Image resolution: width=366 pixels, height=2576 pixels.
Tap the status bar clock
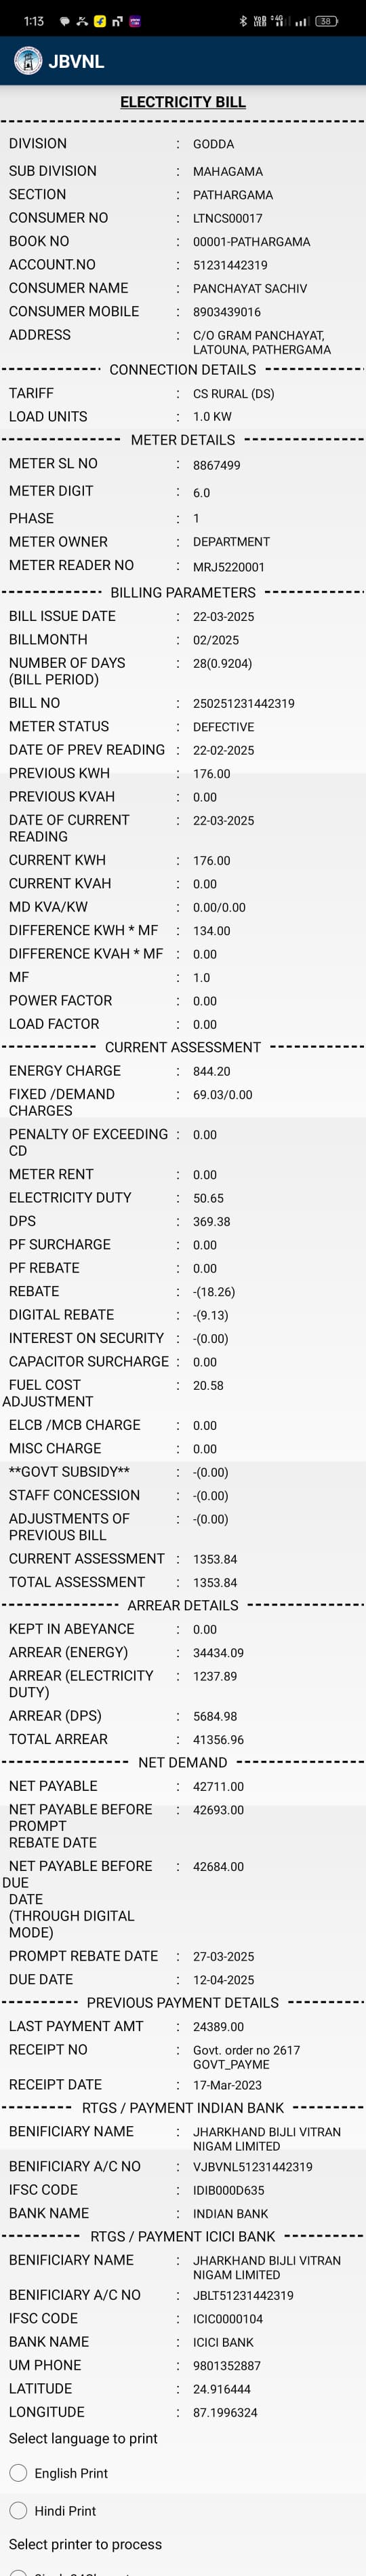[33, 21]
